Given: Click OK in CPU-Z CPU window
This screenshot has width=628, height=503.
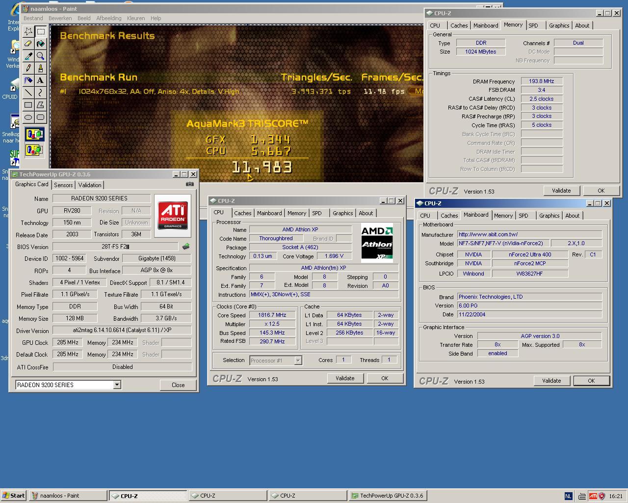Looking at the screenshot, I should [x=385, y=378].
